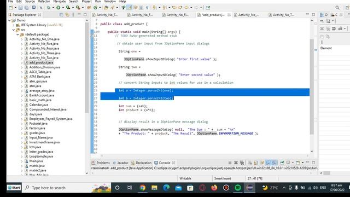Open the Javadoc tab

tap(120, 163)
